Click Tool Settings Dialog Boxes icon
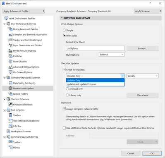The image size is (165, 158). pyautogui.click(x=10, y=120)
